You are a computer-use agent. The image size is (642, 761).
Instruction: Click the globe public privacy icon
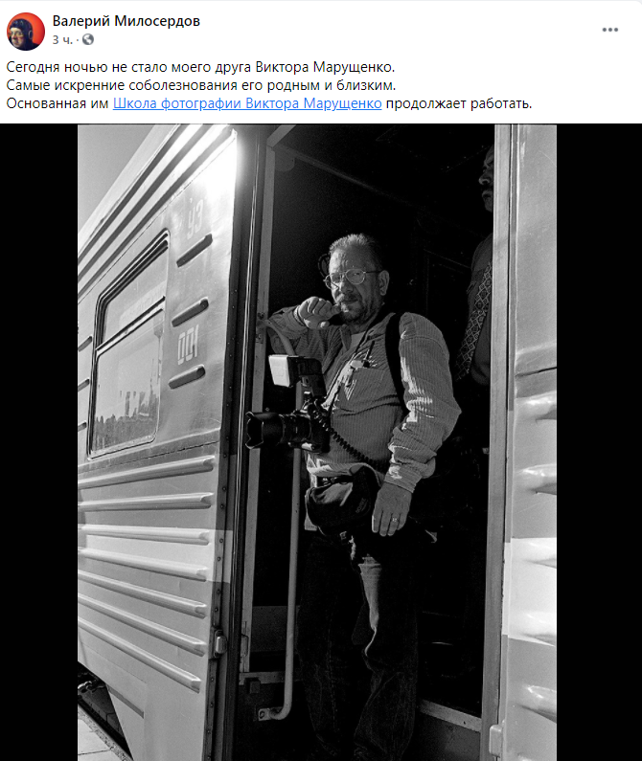(88, 39)
